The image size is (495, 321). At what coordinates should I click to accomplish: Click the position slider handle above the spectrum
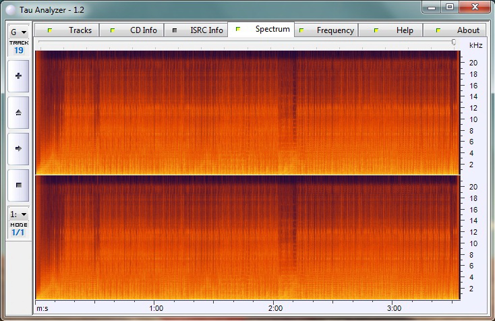point(454,42)
